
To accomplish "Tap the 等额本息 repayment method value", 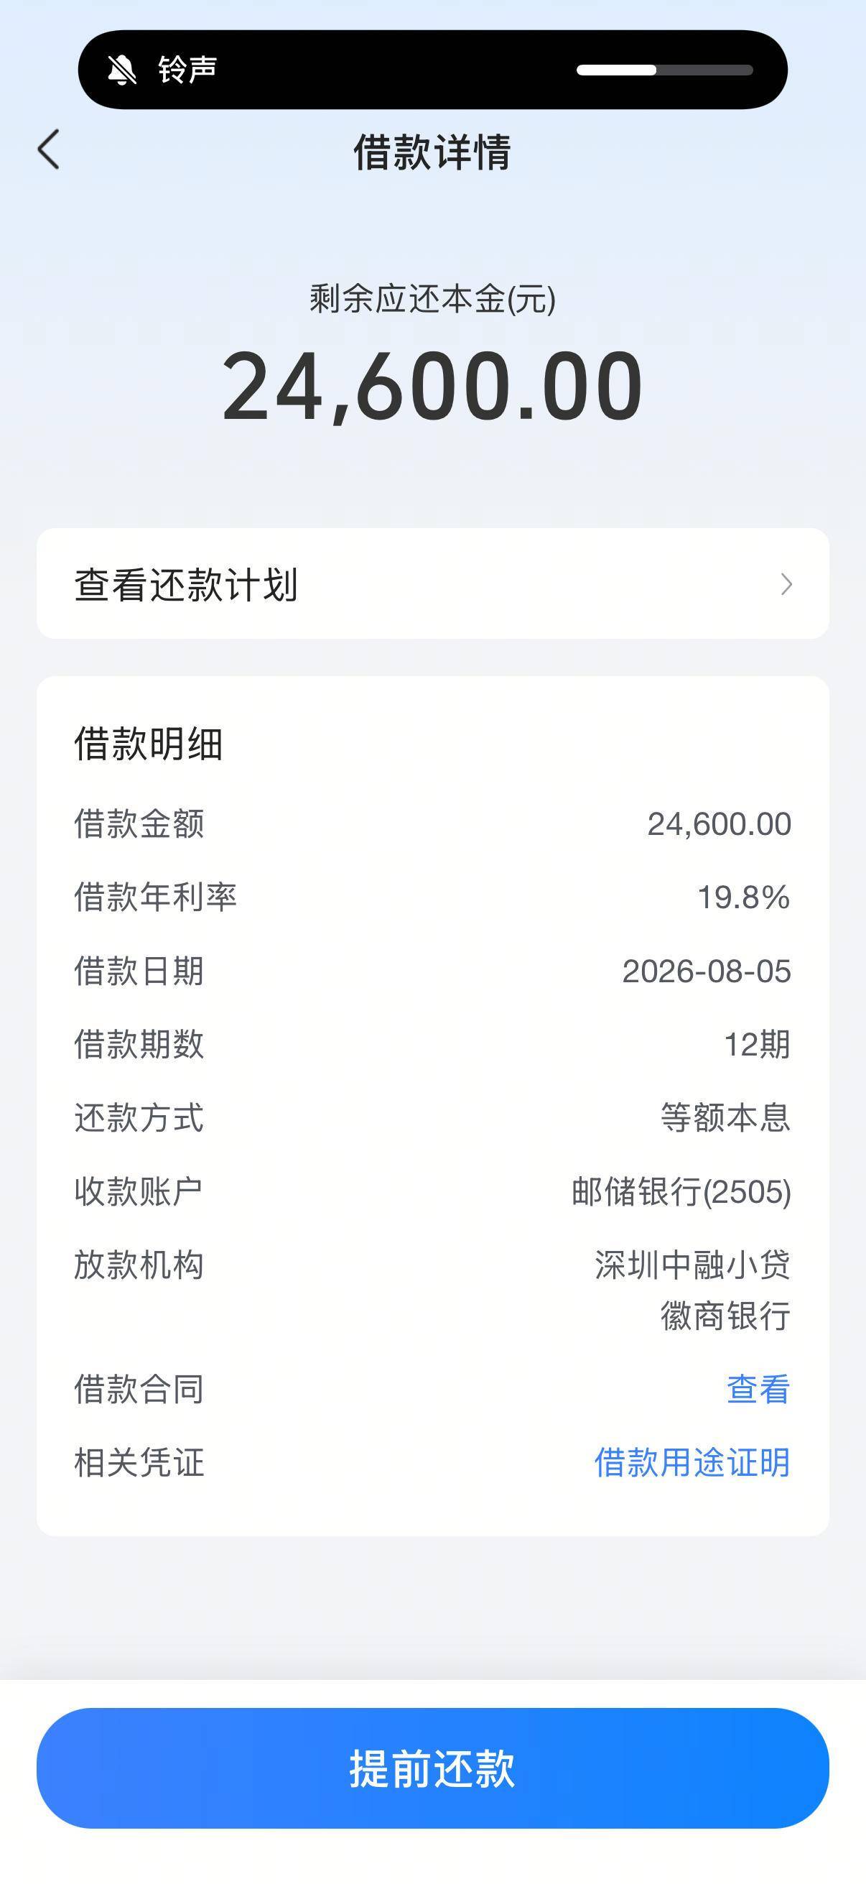I will (x=725, y=1117).
